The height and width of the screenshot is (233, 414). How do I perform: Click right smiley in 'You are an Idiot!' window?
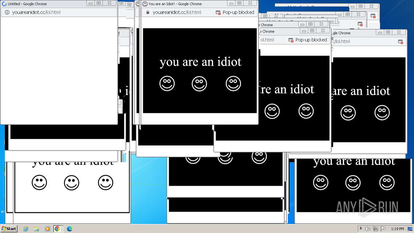(233, 83)
